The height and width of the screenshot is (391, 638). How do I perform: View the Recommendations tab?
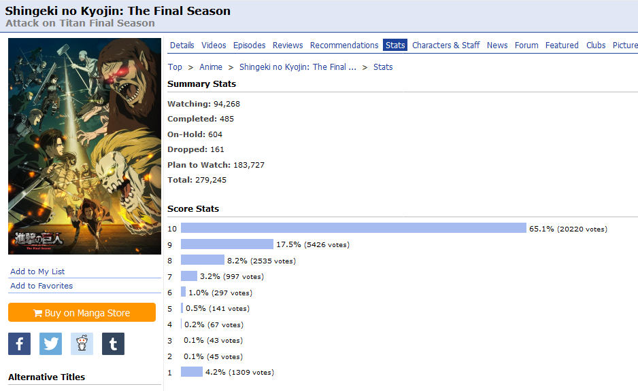[344, 45]
